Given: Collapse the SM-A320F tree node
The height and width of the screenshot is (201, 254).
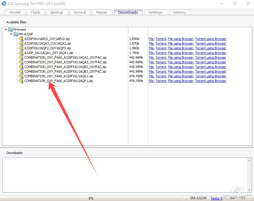Looking at the screenshot, I should point(11,34).
